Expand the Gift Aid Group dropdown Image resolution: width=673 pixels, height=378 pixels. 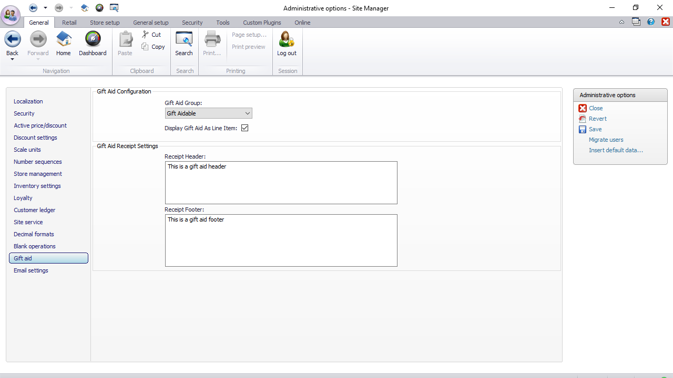coord(247,113)
